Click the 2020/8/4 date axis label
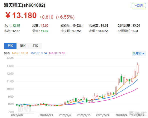 (x=121, y=115)
